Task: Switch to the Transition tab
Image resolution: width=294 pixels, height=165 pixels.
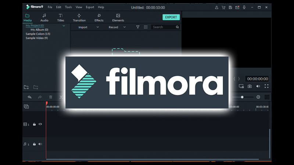Action: [79, 18]
